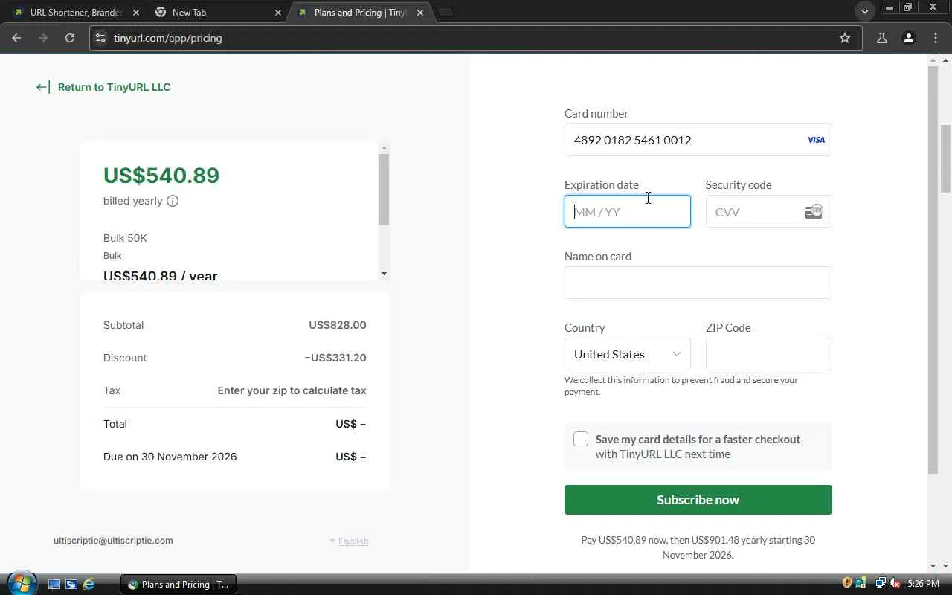Click the network tray icon

pyautogui.click(x=881, y=584)
